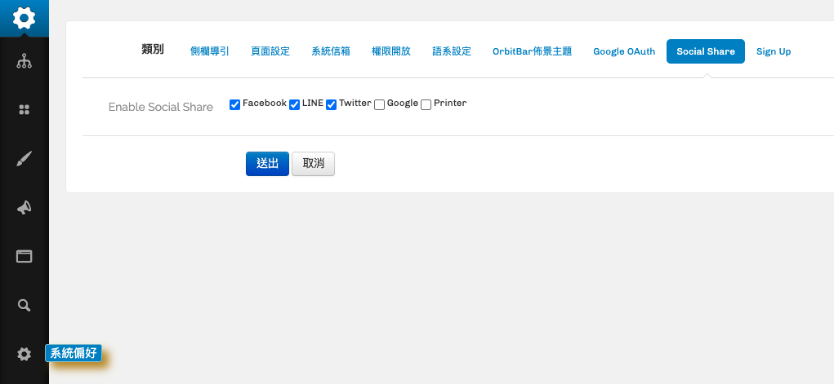
Task: Uncheck the LINE share checkbox
Action: point(295,104)
